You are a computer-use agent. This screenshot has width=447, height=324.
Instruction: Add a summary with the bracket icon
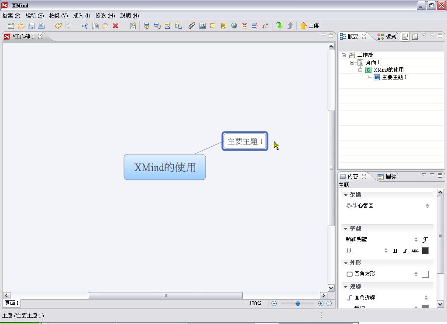click(x=254, y=26)
